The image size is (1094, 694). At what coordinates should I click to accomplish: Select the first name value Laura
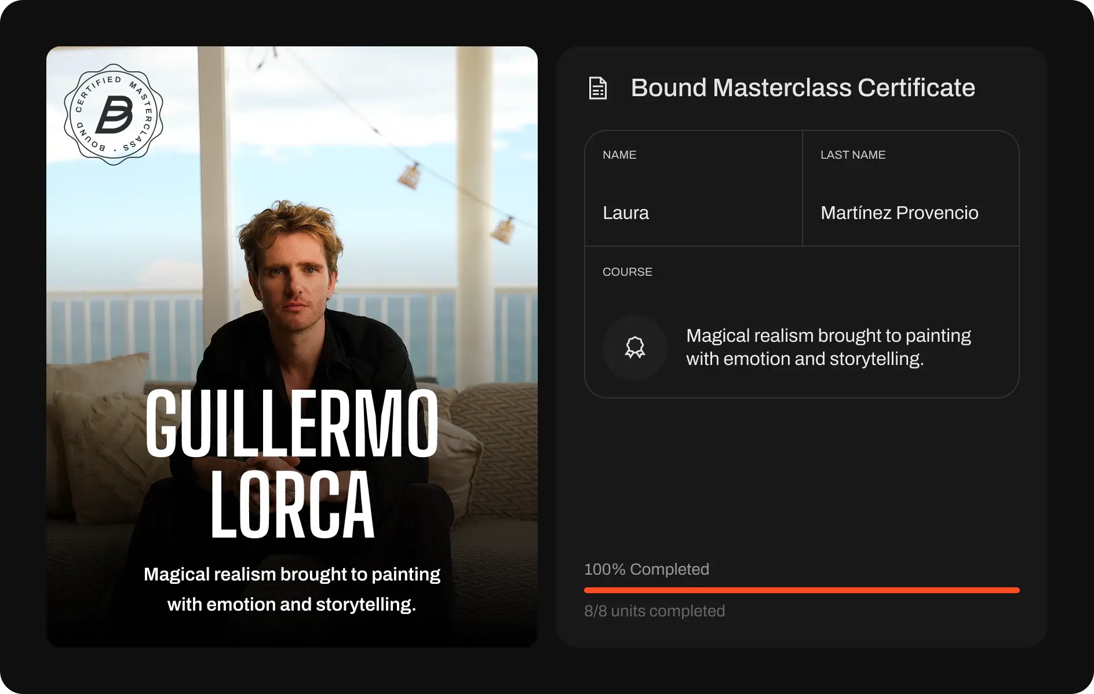click(x=625, y=213)
